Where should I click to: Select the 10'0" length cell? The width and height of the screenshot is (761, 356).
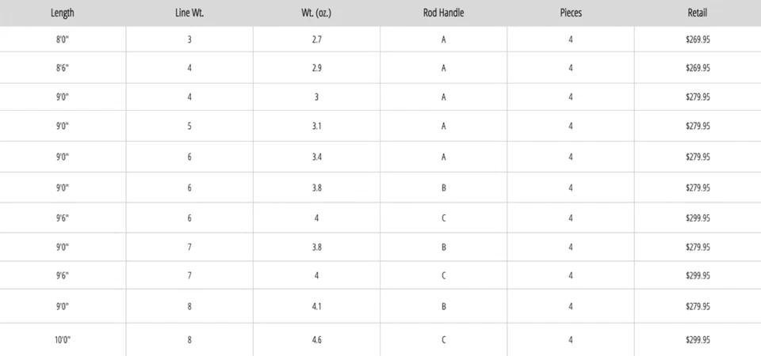(x=63, y=340)
